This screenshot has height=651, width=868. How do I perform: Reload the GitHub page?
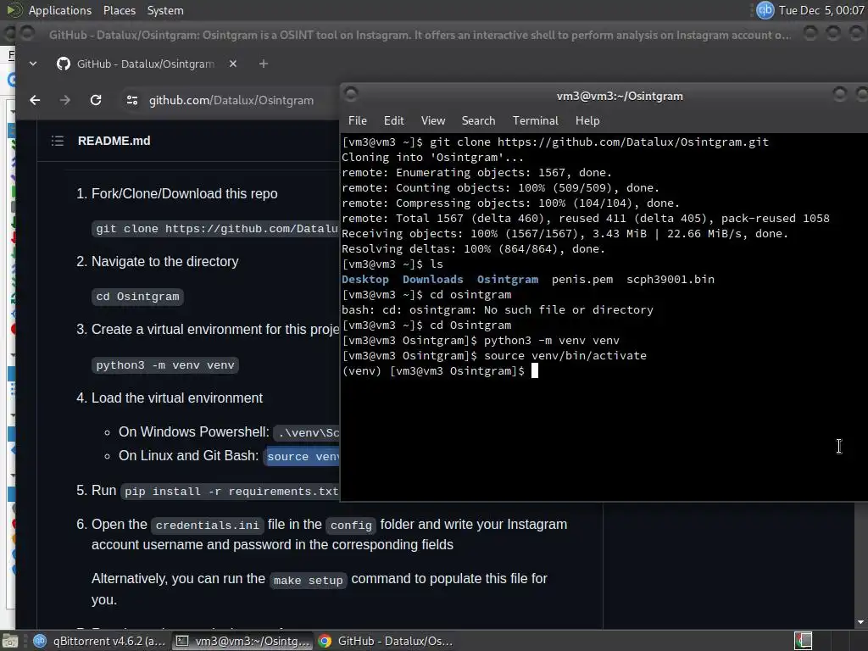(x=96, y=100)
